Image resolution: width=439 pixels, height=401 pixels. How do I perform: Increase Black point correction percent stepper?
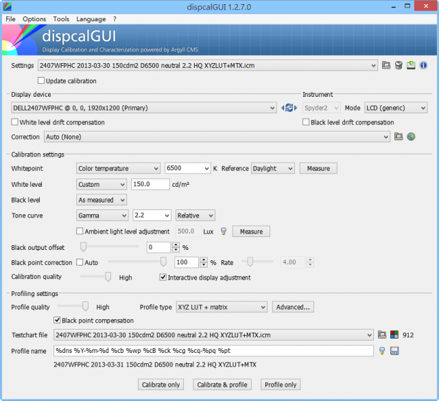[204, 260]
